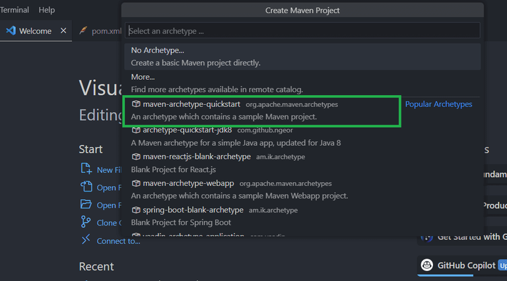Click the Open Folder icon

85,205
